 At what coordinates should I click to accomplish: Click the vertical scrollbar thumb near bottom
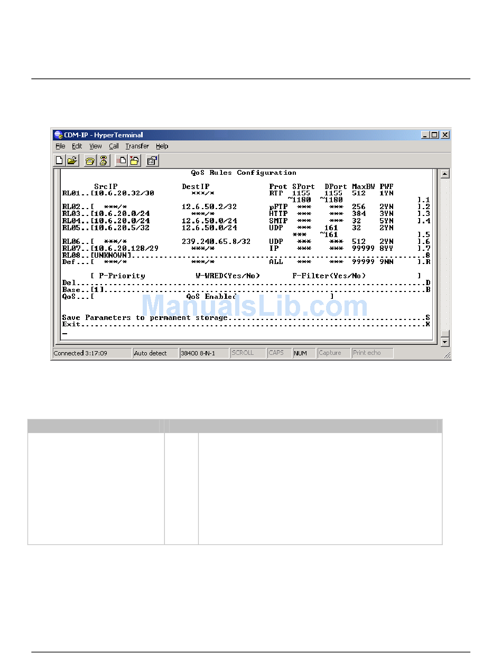click(x=445, y=334)
